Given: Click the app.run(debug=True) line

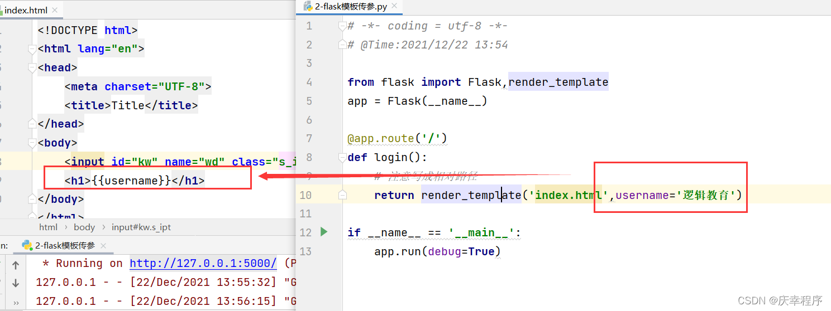Looking at the screenshot, I should 437,251.
